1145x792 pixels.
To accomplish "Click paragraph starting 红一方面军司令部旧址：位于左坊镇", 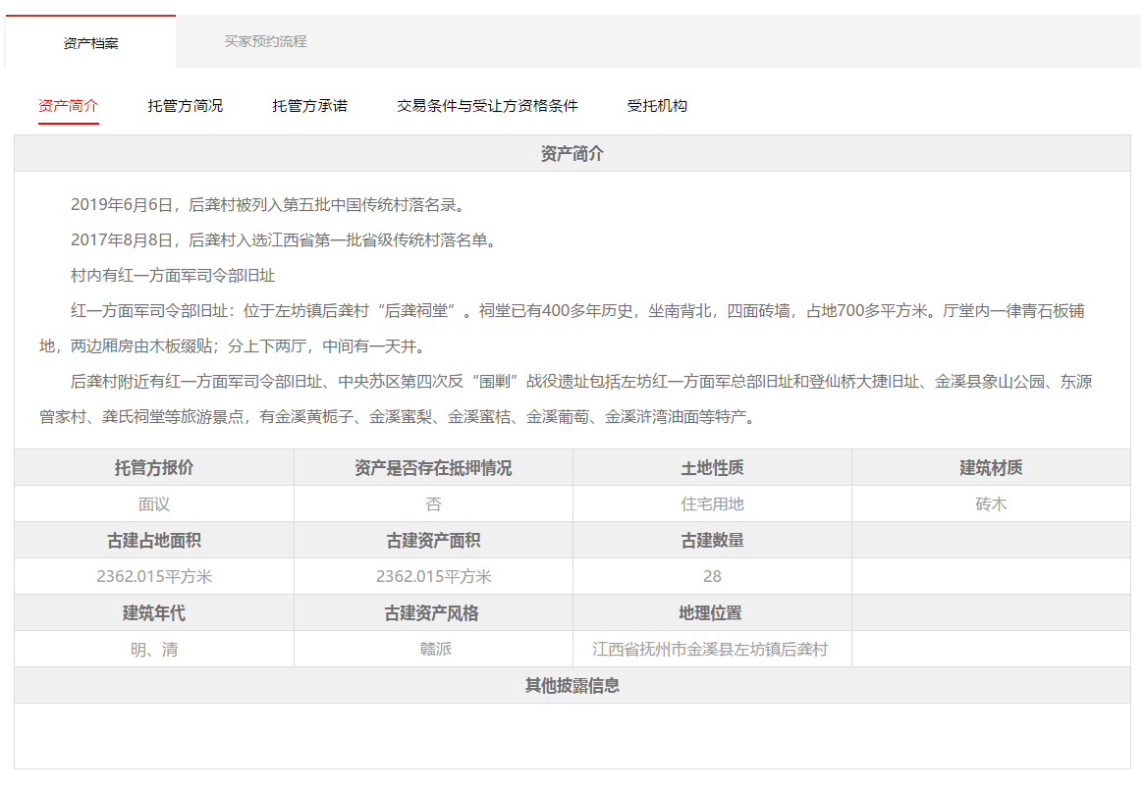I will coord(563,329).
